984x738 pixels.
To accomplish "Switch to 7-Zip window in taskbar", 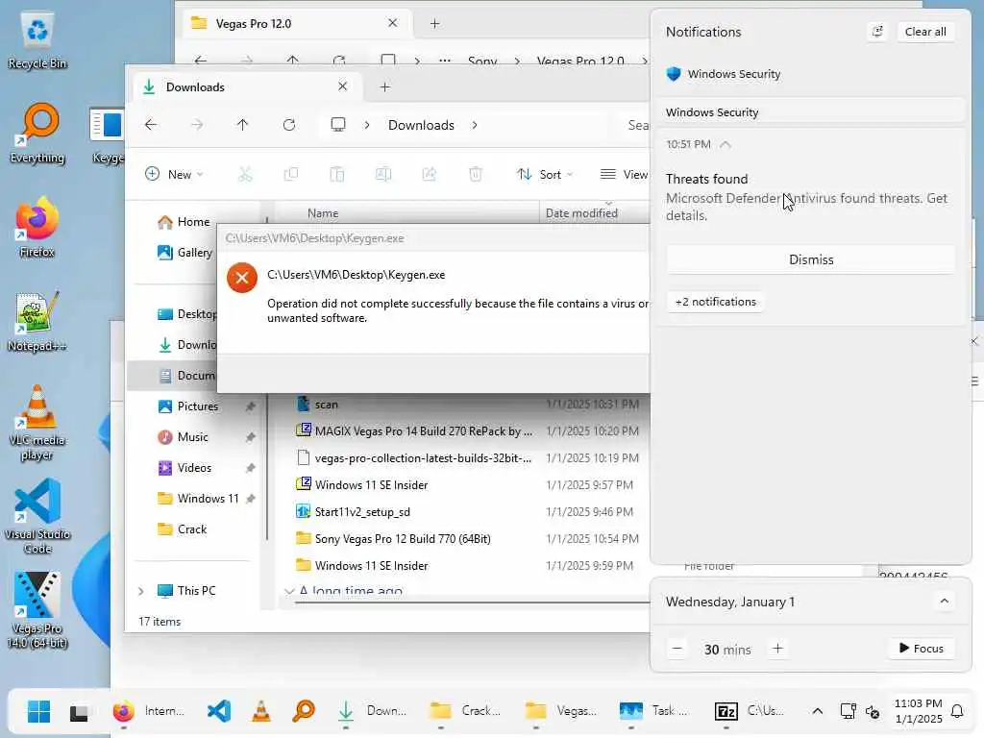I will pos(750,711).
